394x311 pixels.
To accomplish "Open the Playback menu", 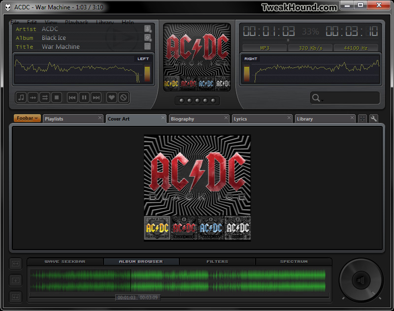I will (x=77, y=22).
